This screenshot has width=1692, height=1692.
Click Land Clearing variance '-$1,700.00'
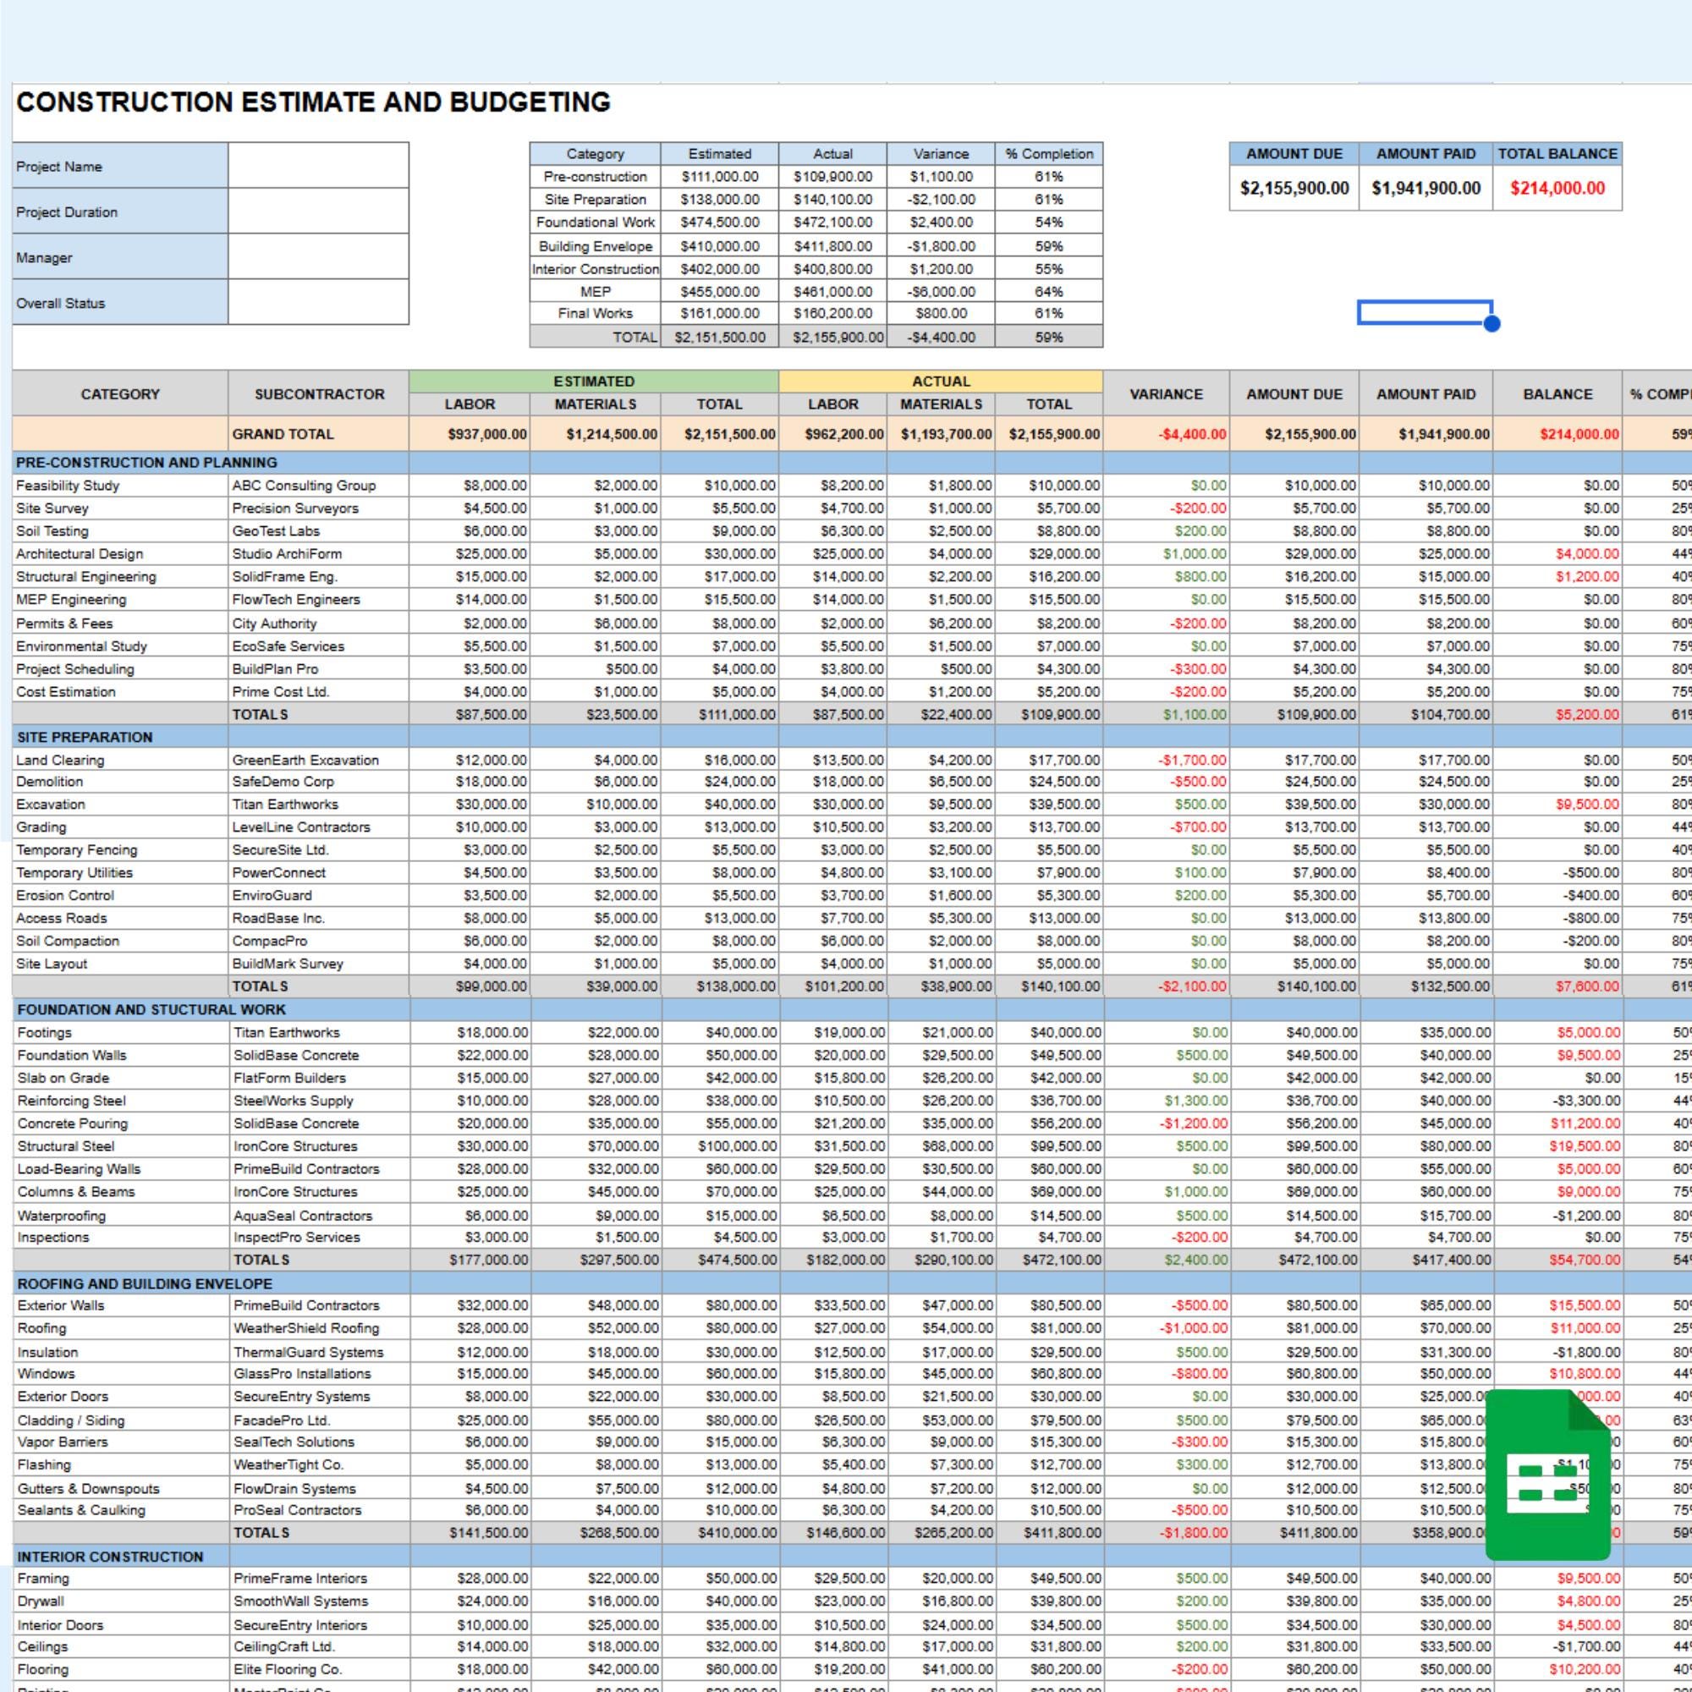coord(1166,761)
